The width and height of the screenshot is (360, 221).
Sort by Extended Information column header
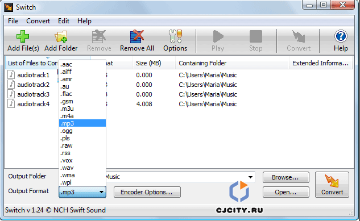pos(321,63)
